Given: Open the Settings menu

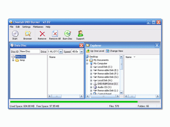Looking at the screenshot, I should (x=26, y=27).
